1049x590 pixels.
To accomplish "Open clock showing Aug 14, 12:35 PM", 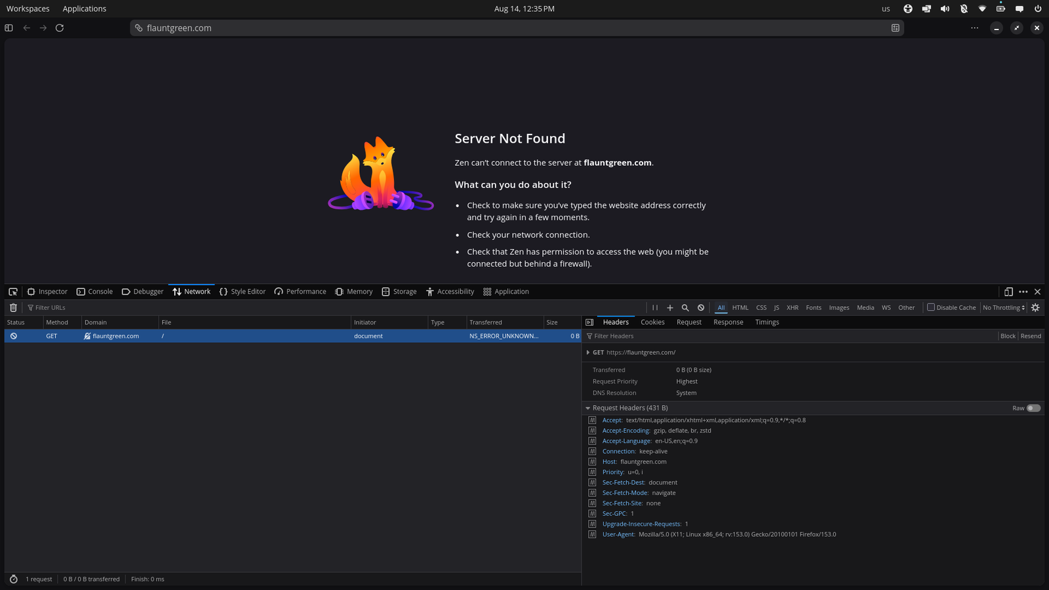I will tap(524, 9).
